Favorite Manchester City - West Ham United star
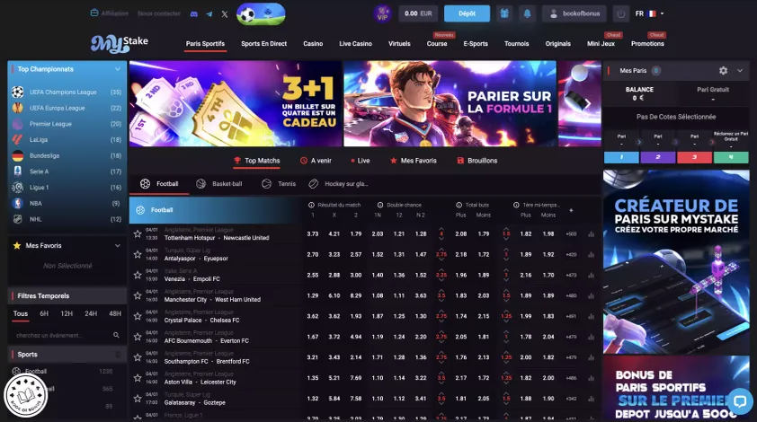The image size is (757, 422). 138,295
